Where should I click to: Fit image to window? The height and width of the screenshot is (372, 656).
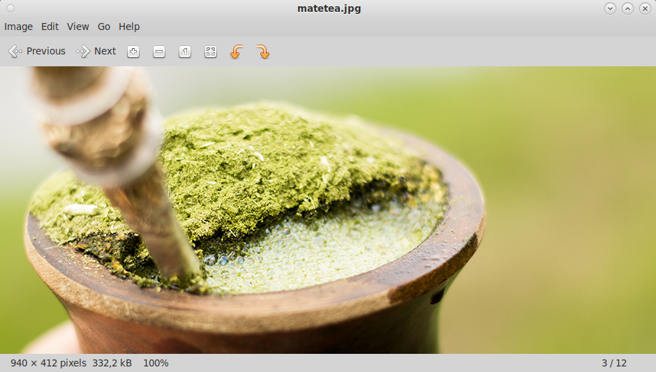coord(211,52)
